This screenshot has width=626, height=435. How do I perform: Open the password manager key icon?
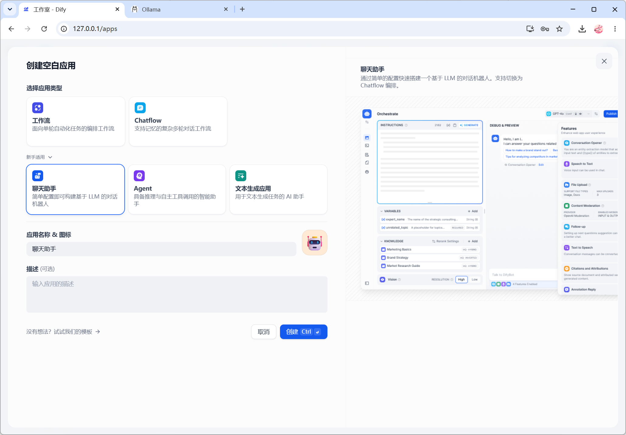(x=545, y=29)
